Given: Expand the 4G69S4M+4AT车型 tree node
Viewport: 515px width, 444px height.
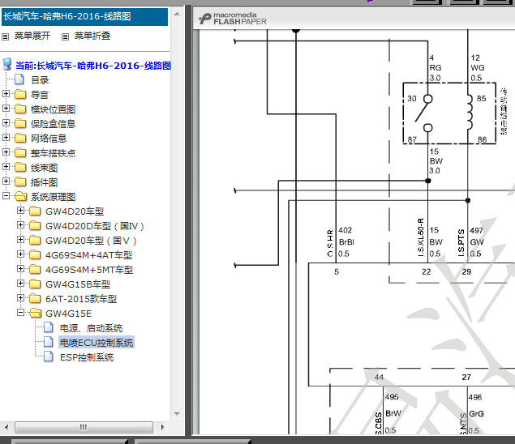Looking at the screenshot, I should (20, 254).
